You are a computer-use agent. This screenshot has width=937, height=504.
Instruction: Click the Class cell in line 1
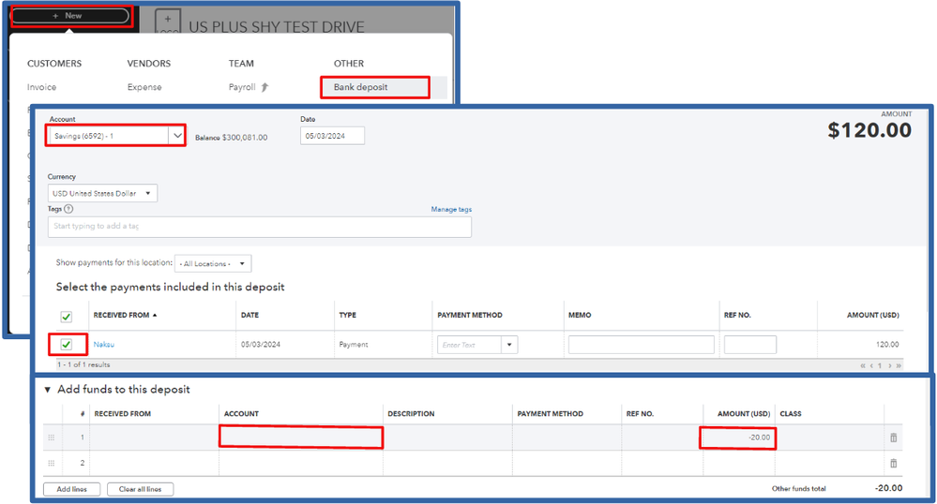(829, 437)
